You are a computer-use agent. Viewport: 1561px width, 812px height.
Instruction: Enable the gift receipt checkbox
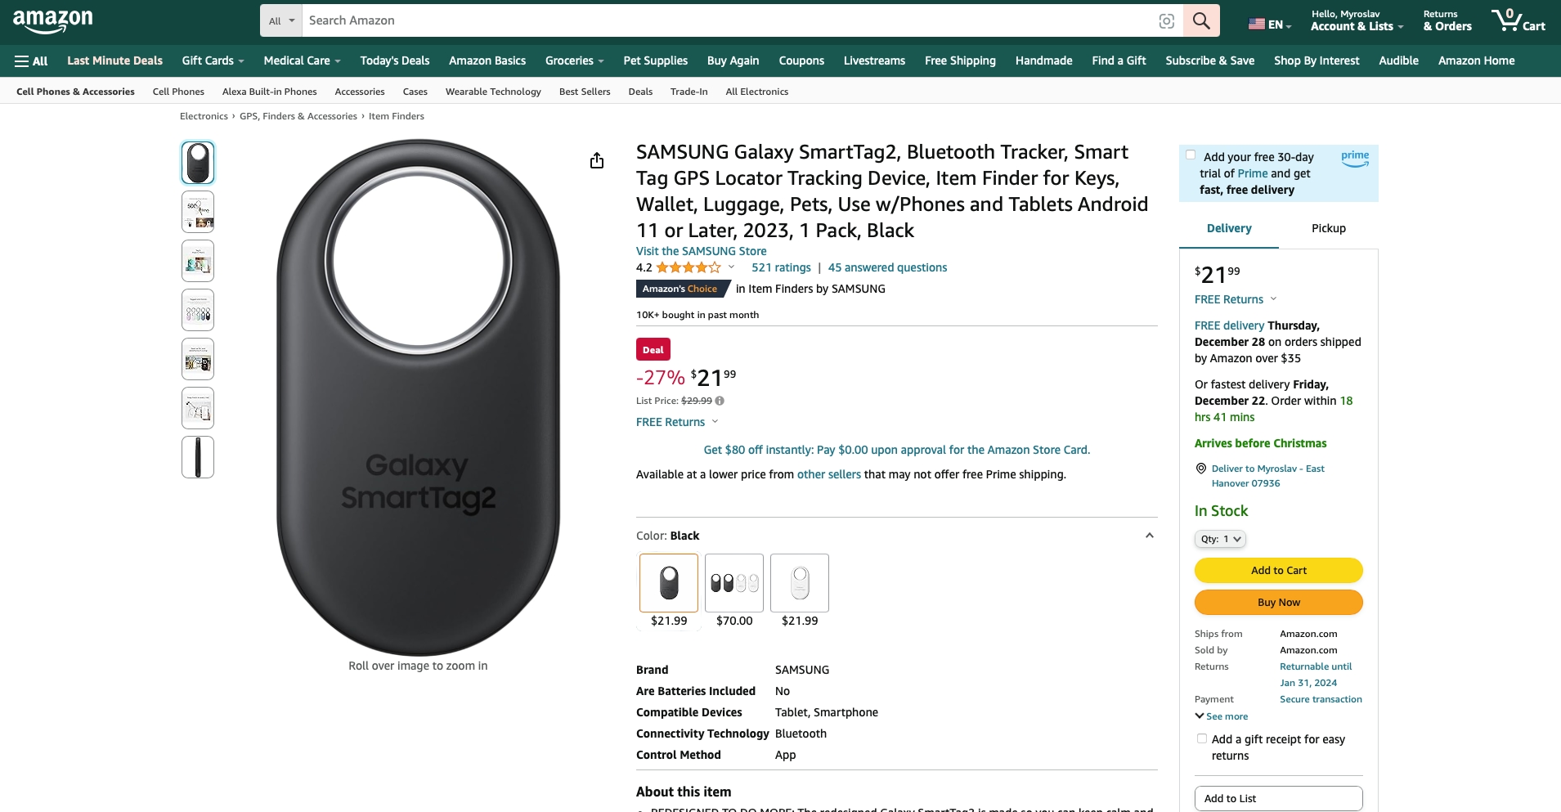pyautogui.click(x=1202, y=738)
